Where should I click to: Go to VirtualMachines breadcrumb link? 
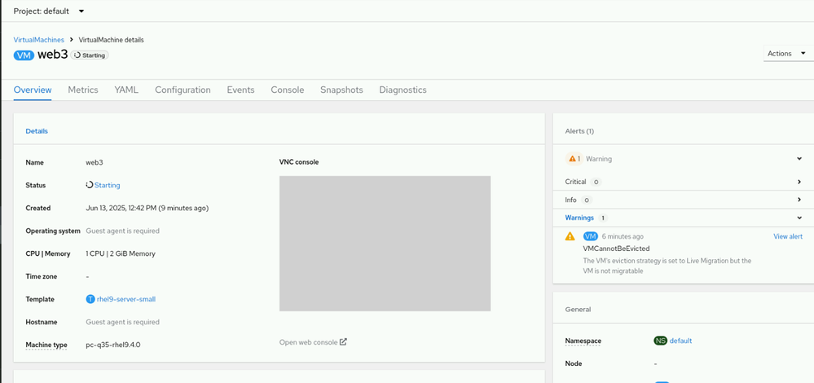tap(38, 40)
